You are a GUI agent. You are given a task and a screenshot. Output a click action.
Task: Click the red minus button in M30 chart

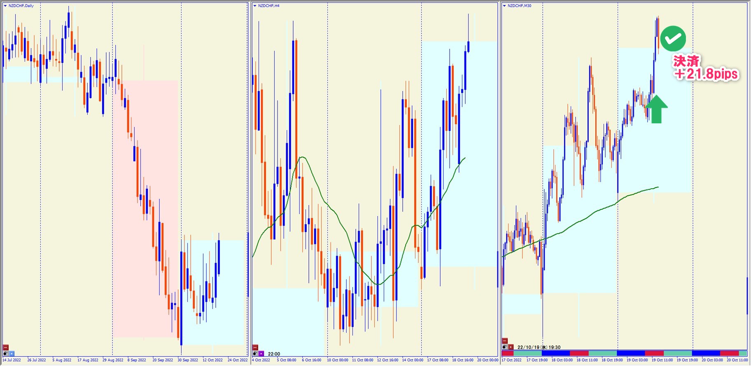[x=505, y=341]
